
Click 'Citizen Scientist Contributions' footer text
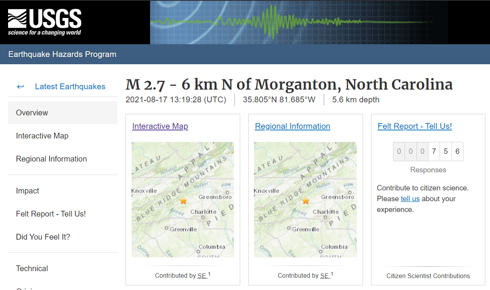428,276
